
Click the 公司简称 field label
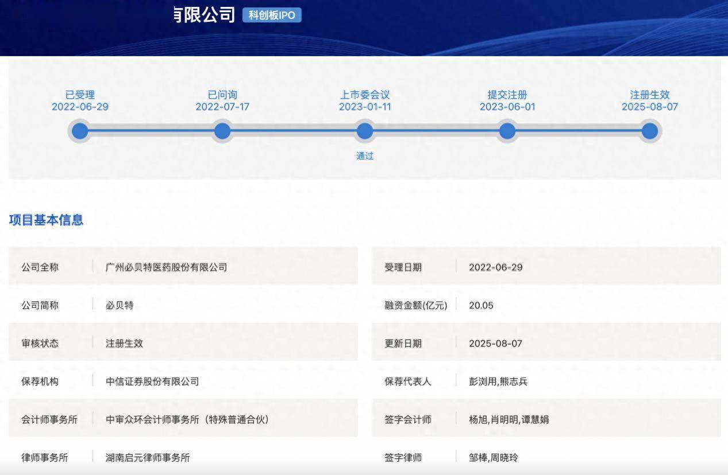[40, 305]
